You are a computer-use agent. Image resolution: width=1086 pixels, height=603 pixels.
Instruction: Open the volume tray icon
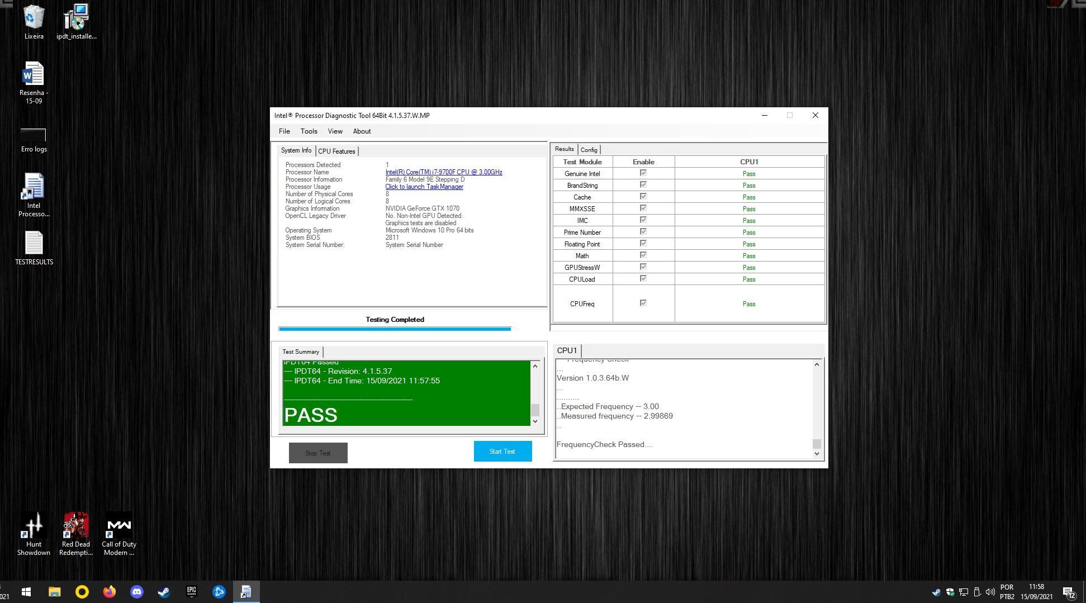click(x=990, y=592)
